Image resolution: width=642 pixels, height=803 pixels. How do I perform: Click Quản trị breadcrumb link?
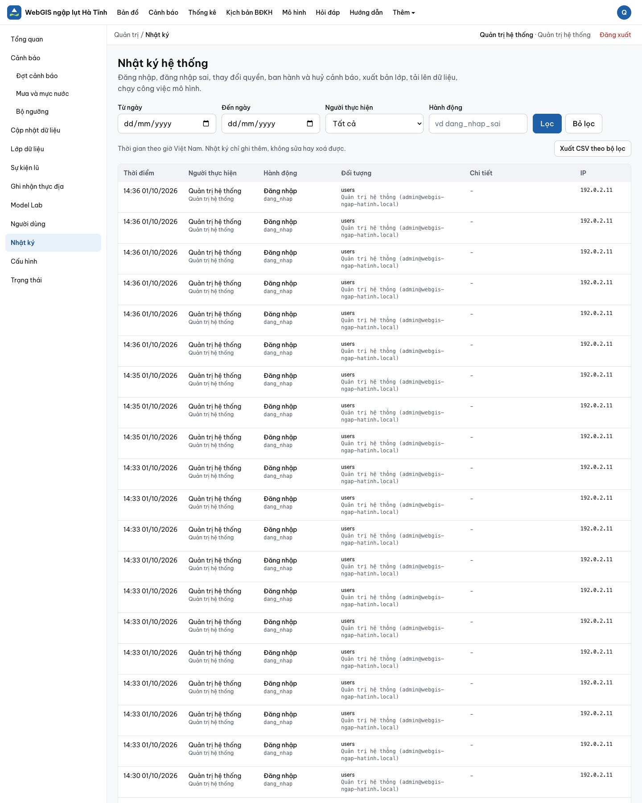127,35
